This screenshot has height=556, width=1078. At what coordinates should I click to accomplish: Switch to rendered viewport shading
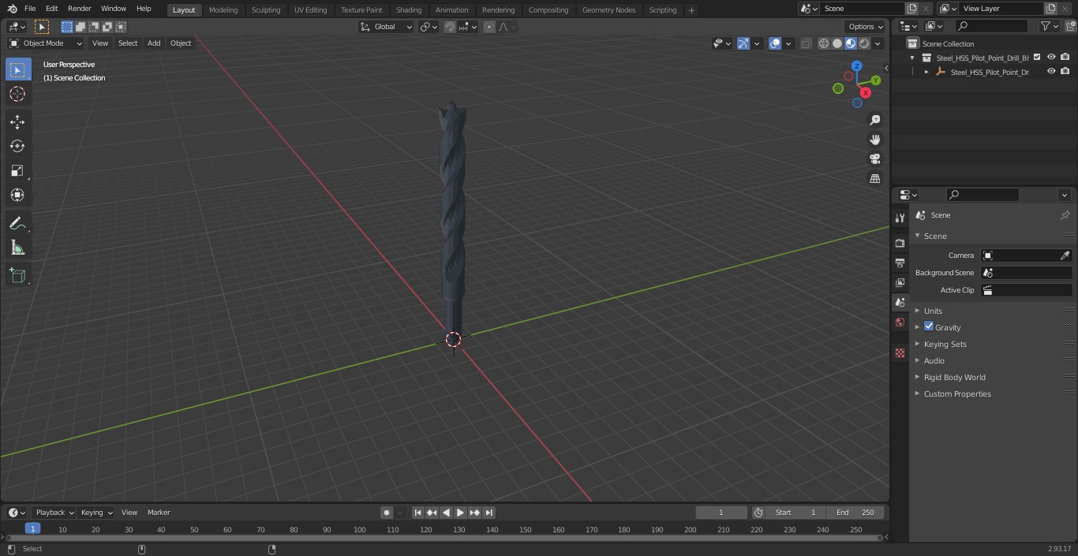tap(864, 43)
